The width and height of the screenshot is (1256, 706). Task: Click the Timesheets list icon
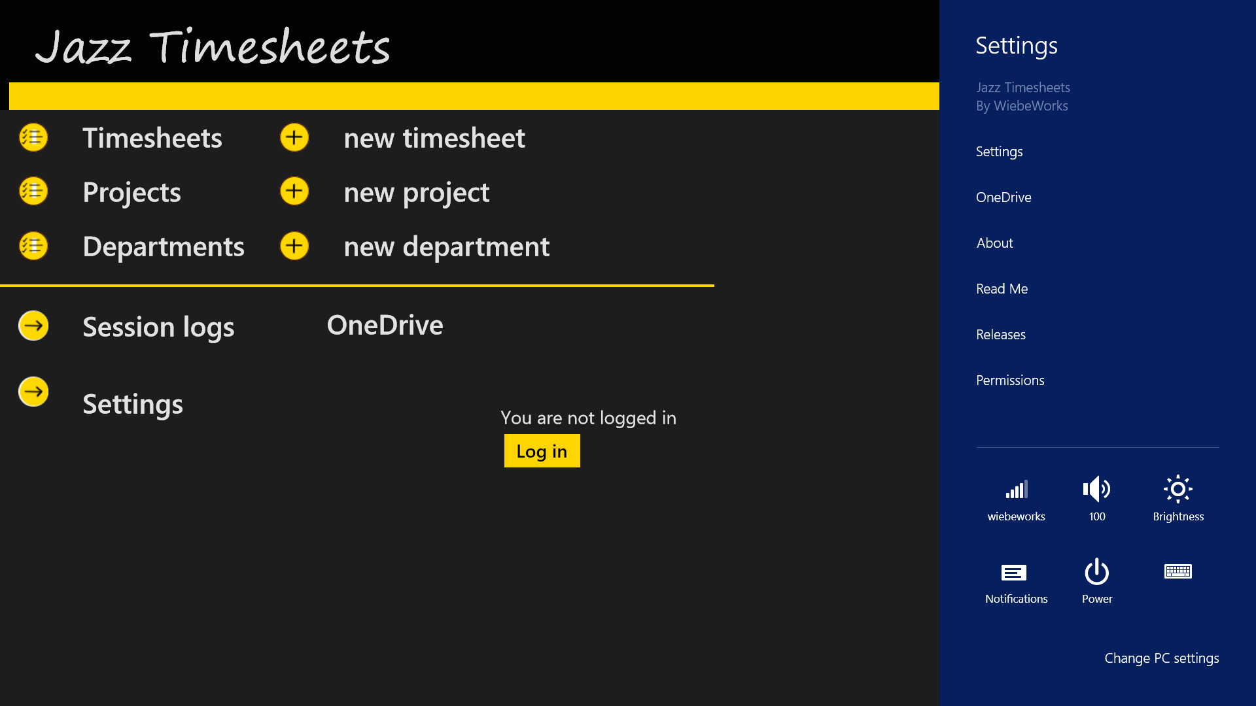33,138
